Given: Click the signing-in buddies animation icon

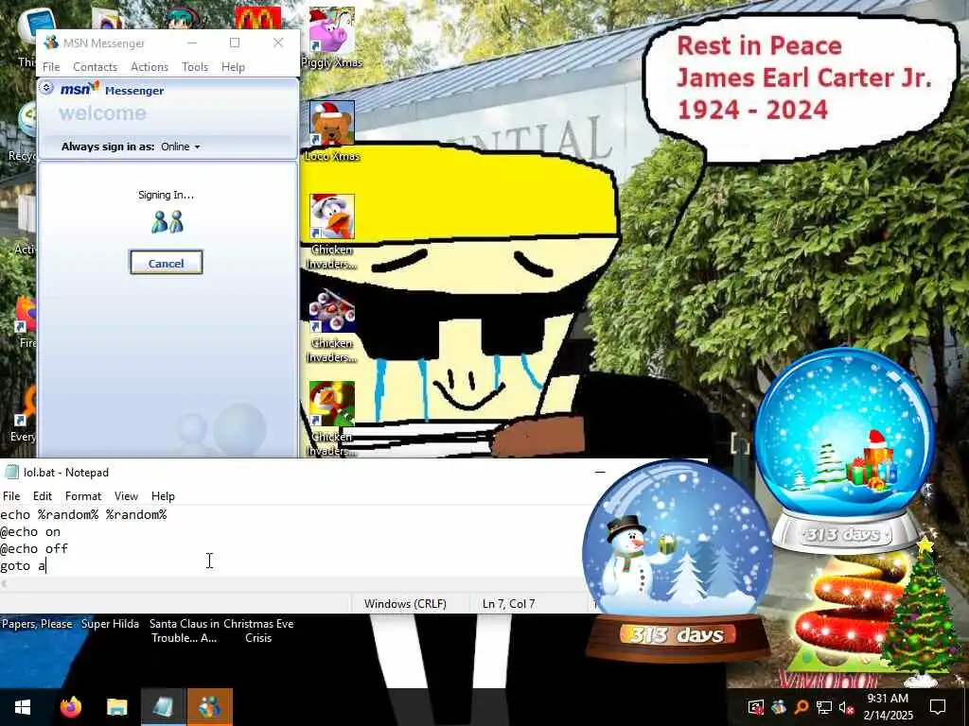Looking at the screenshot, I should point(167,222).
